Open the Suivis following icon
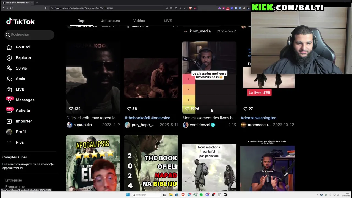352x198 pixels. [9, 68]
